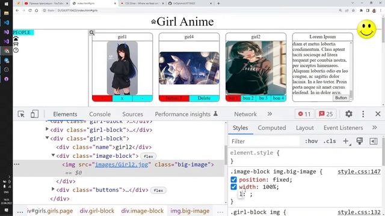Screen dimensions: 385x216
Task: Bookmark this page with the star icon
Action: pyautogui.click(x=353, y=11)
